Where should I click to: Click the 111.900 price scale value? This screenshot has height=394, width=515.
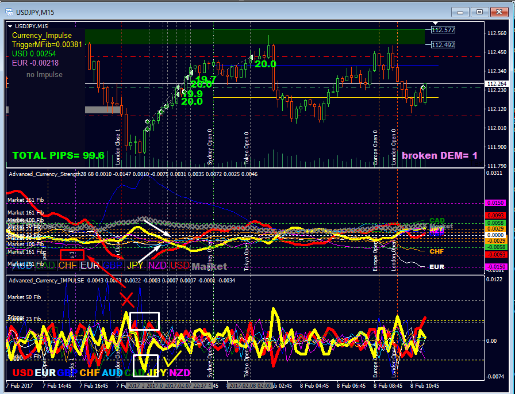pyautogui.click(x=497, y=147)
